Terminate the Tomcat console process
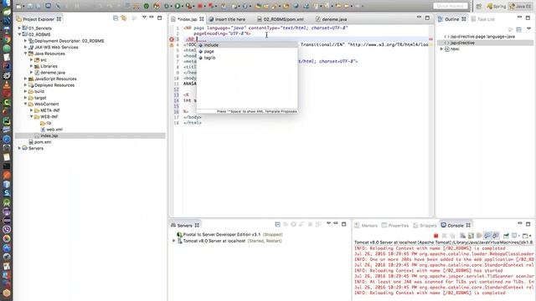 click(435, 236)
